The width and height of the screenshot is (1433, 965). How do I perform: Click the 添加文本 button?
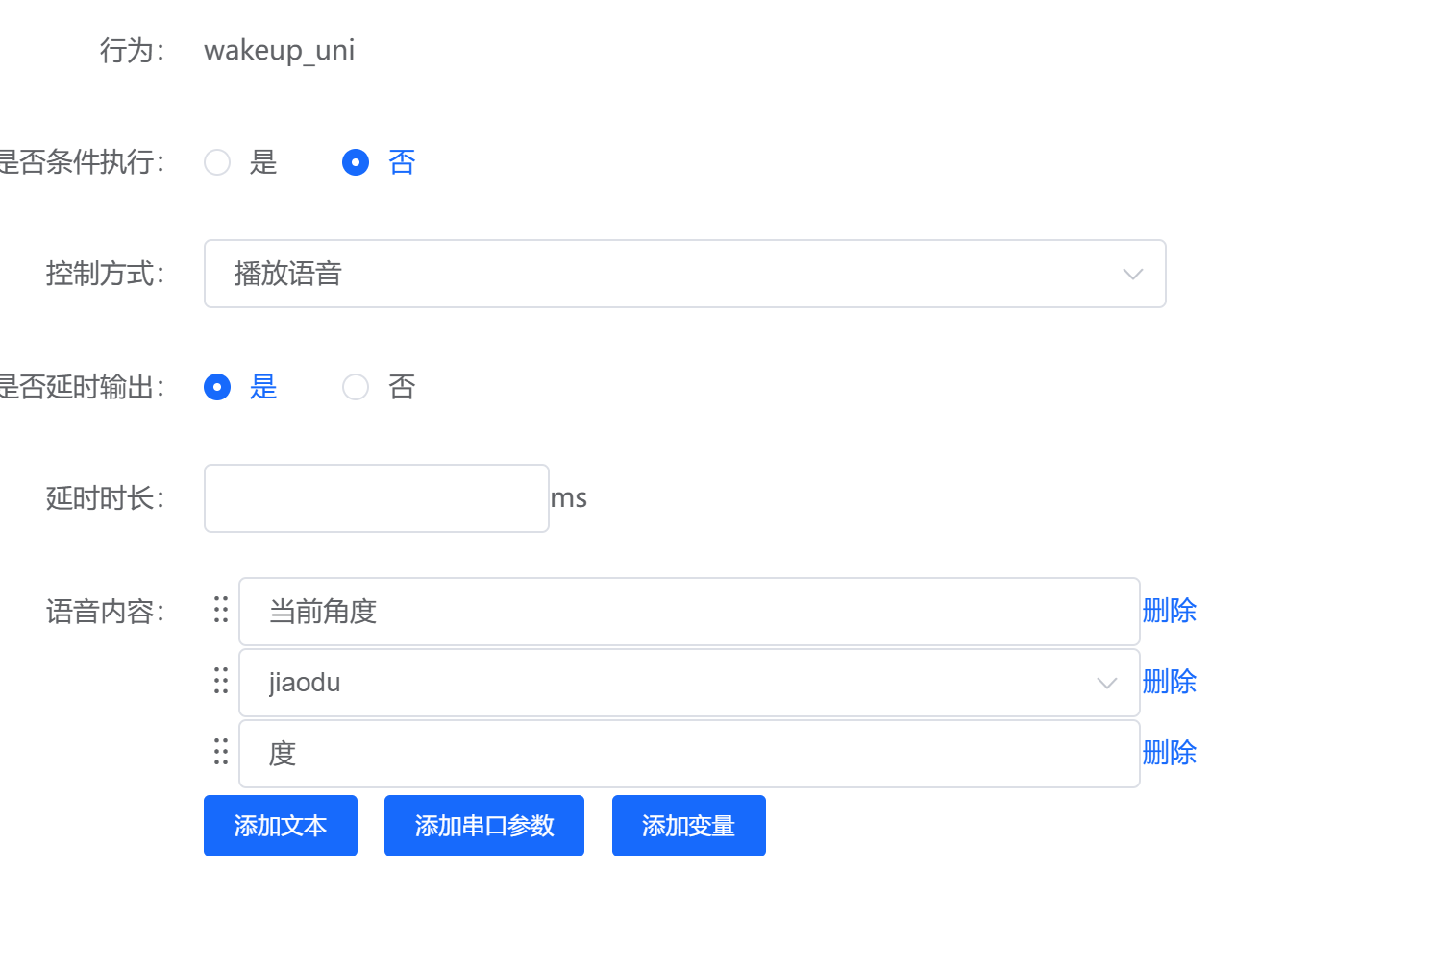(x=280, y=825)
